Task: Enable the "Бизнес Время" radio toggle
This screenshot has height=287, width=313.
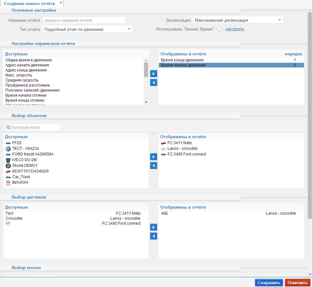Action: [219, 29]
